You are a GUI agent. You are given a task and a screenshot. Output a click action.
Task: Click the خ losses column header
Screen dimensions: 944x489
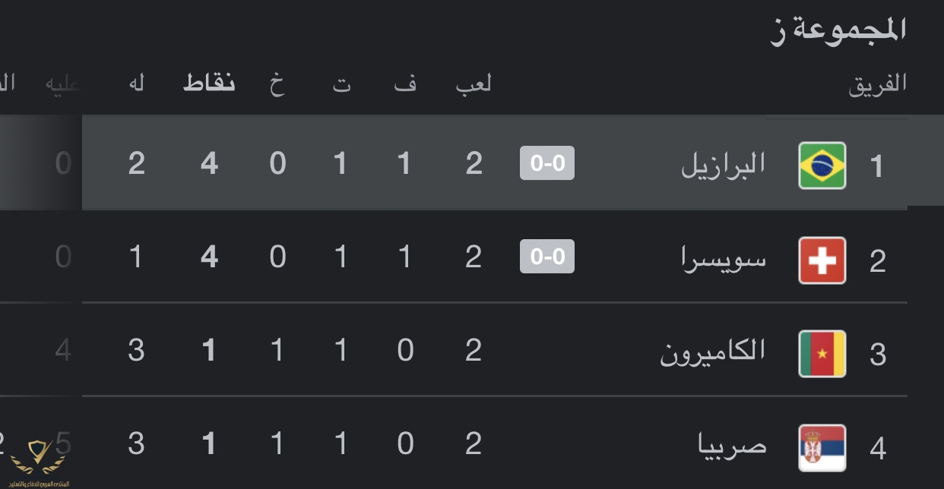pyautogui.click(x=277, y=83)
